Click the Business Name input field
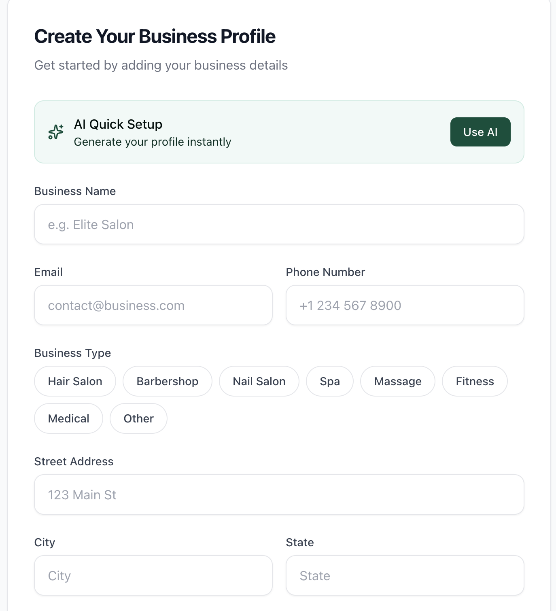 [279, 224]
